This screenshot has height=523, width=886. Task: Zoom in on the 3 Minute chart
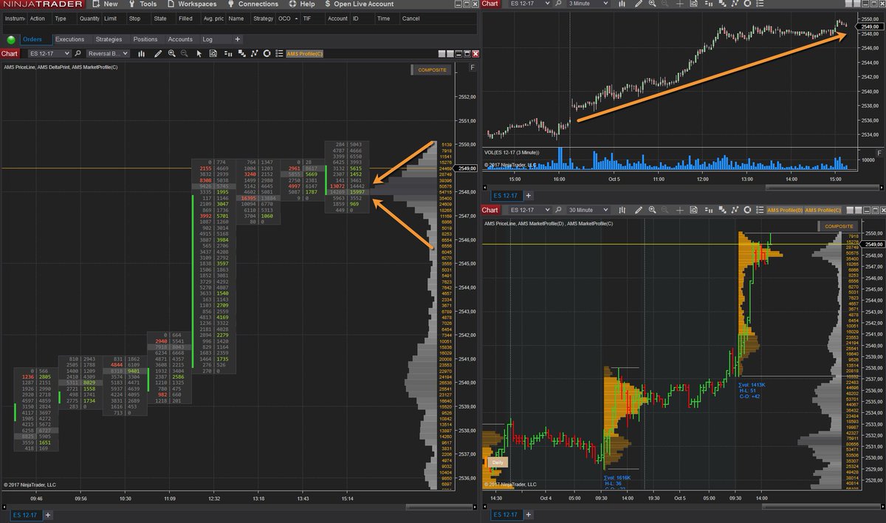(x=653, y=4)
